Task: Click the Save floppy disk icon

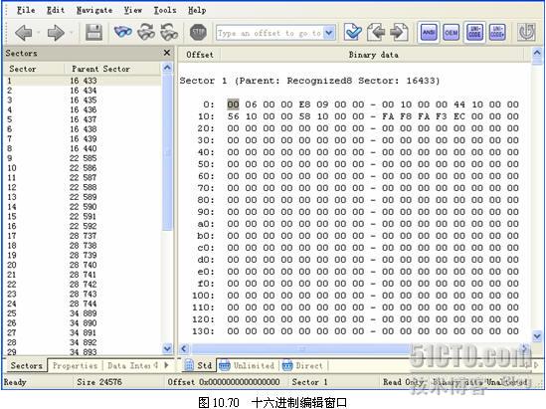Action: click(93, 33)
